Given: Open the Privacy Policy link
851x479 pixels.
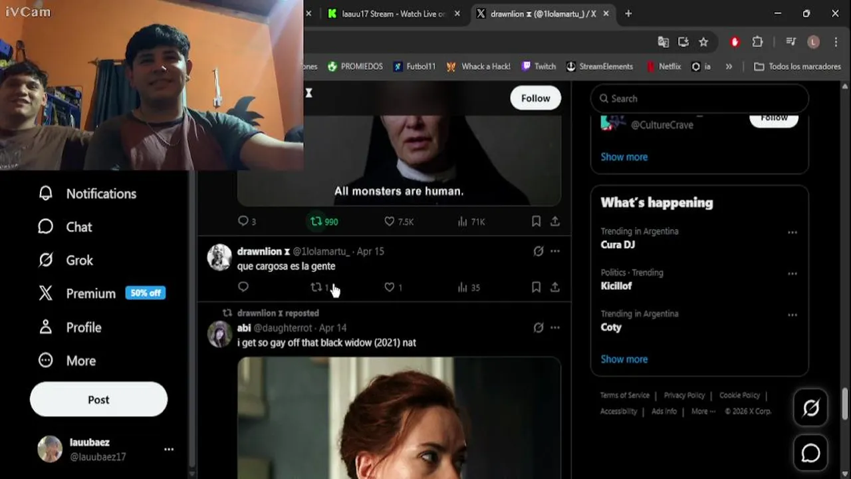Looking at the screenshot, I should coord(684,395).
